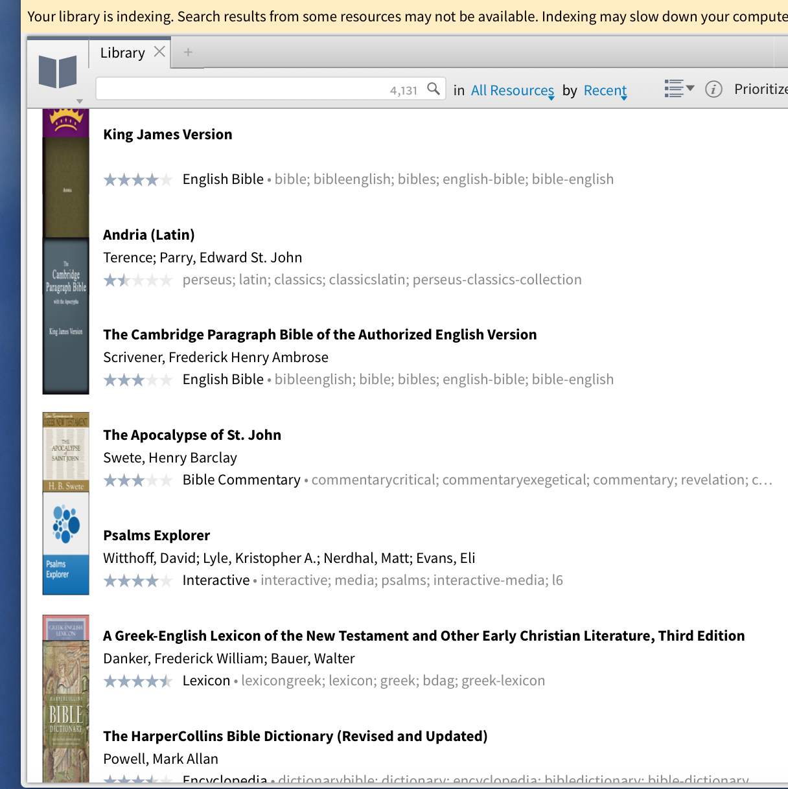The height and width of the screenshot is (789, 788).
Task: Open The Cambridge Paragraph Bible title
Action: tap(320, 334)
